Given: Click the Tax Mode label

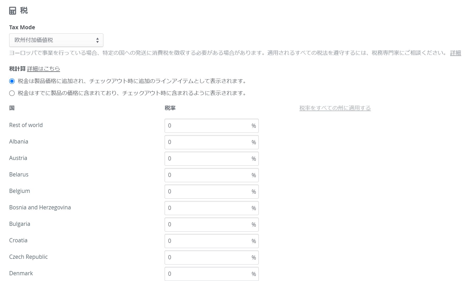Looking at the screenshot, I should (x=22, y=27).
